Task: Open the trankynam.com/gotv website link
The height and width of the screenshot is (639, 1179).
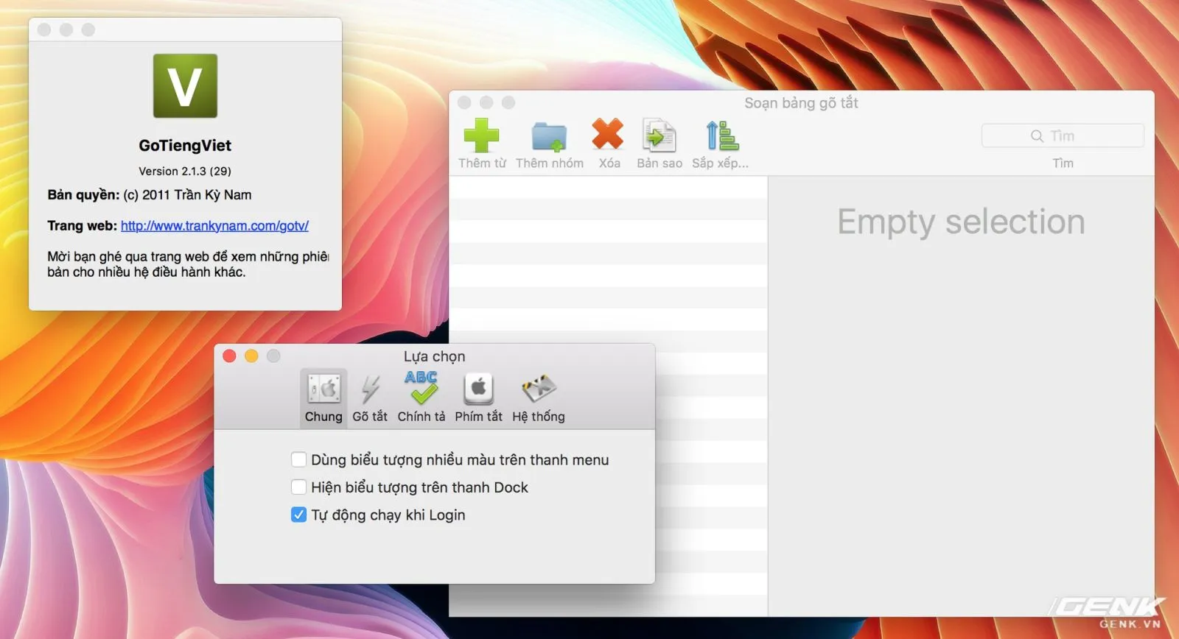Action: 214,226
